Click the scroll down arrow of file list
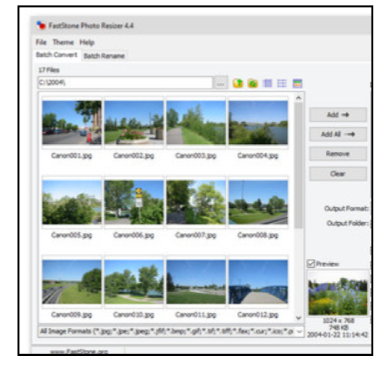The image size is (386, 386). point(299,317)
